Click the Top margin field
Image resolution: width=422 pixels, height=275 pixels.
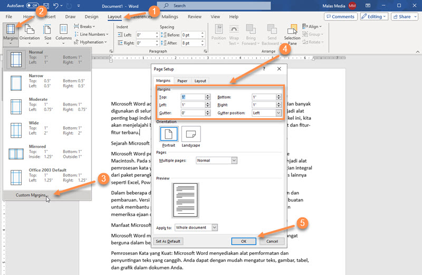(x=193, y=97)
